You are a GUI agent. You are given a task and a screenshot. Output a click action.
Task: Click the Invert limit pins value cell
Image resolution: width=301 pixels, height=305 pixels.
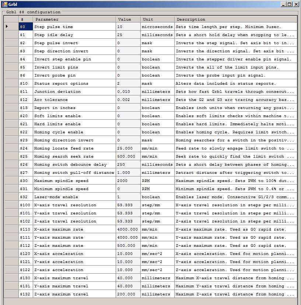129,67
